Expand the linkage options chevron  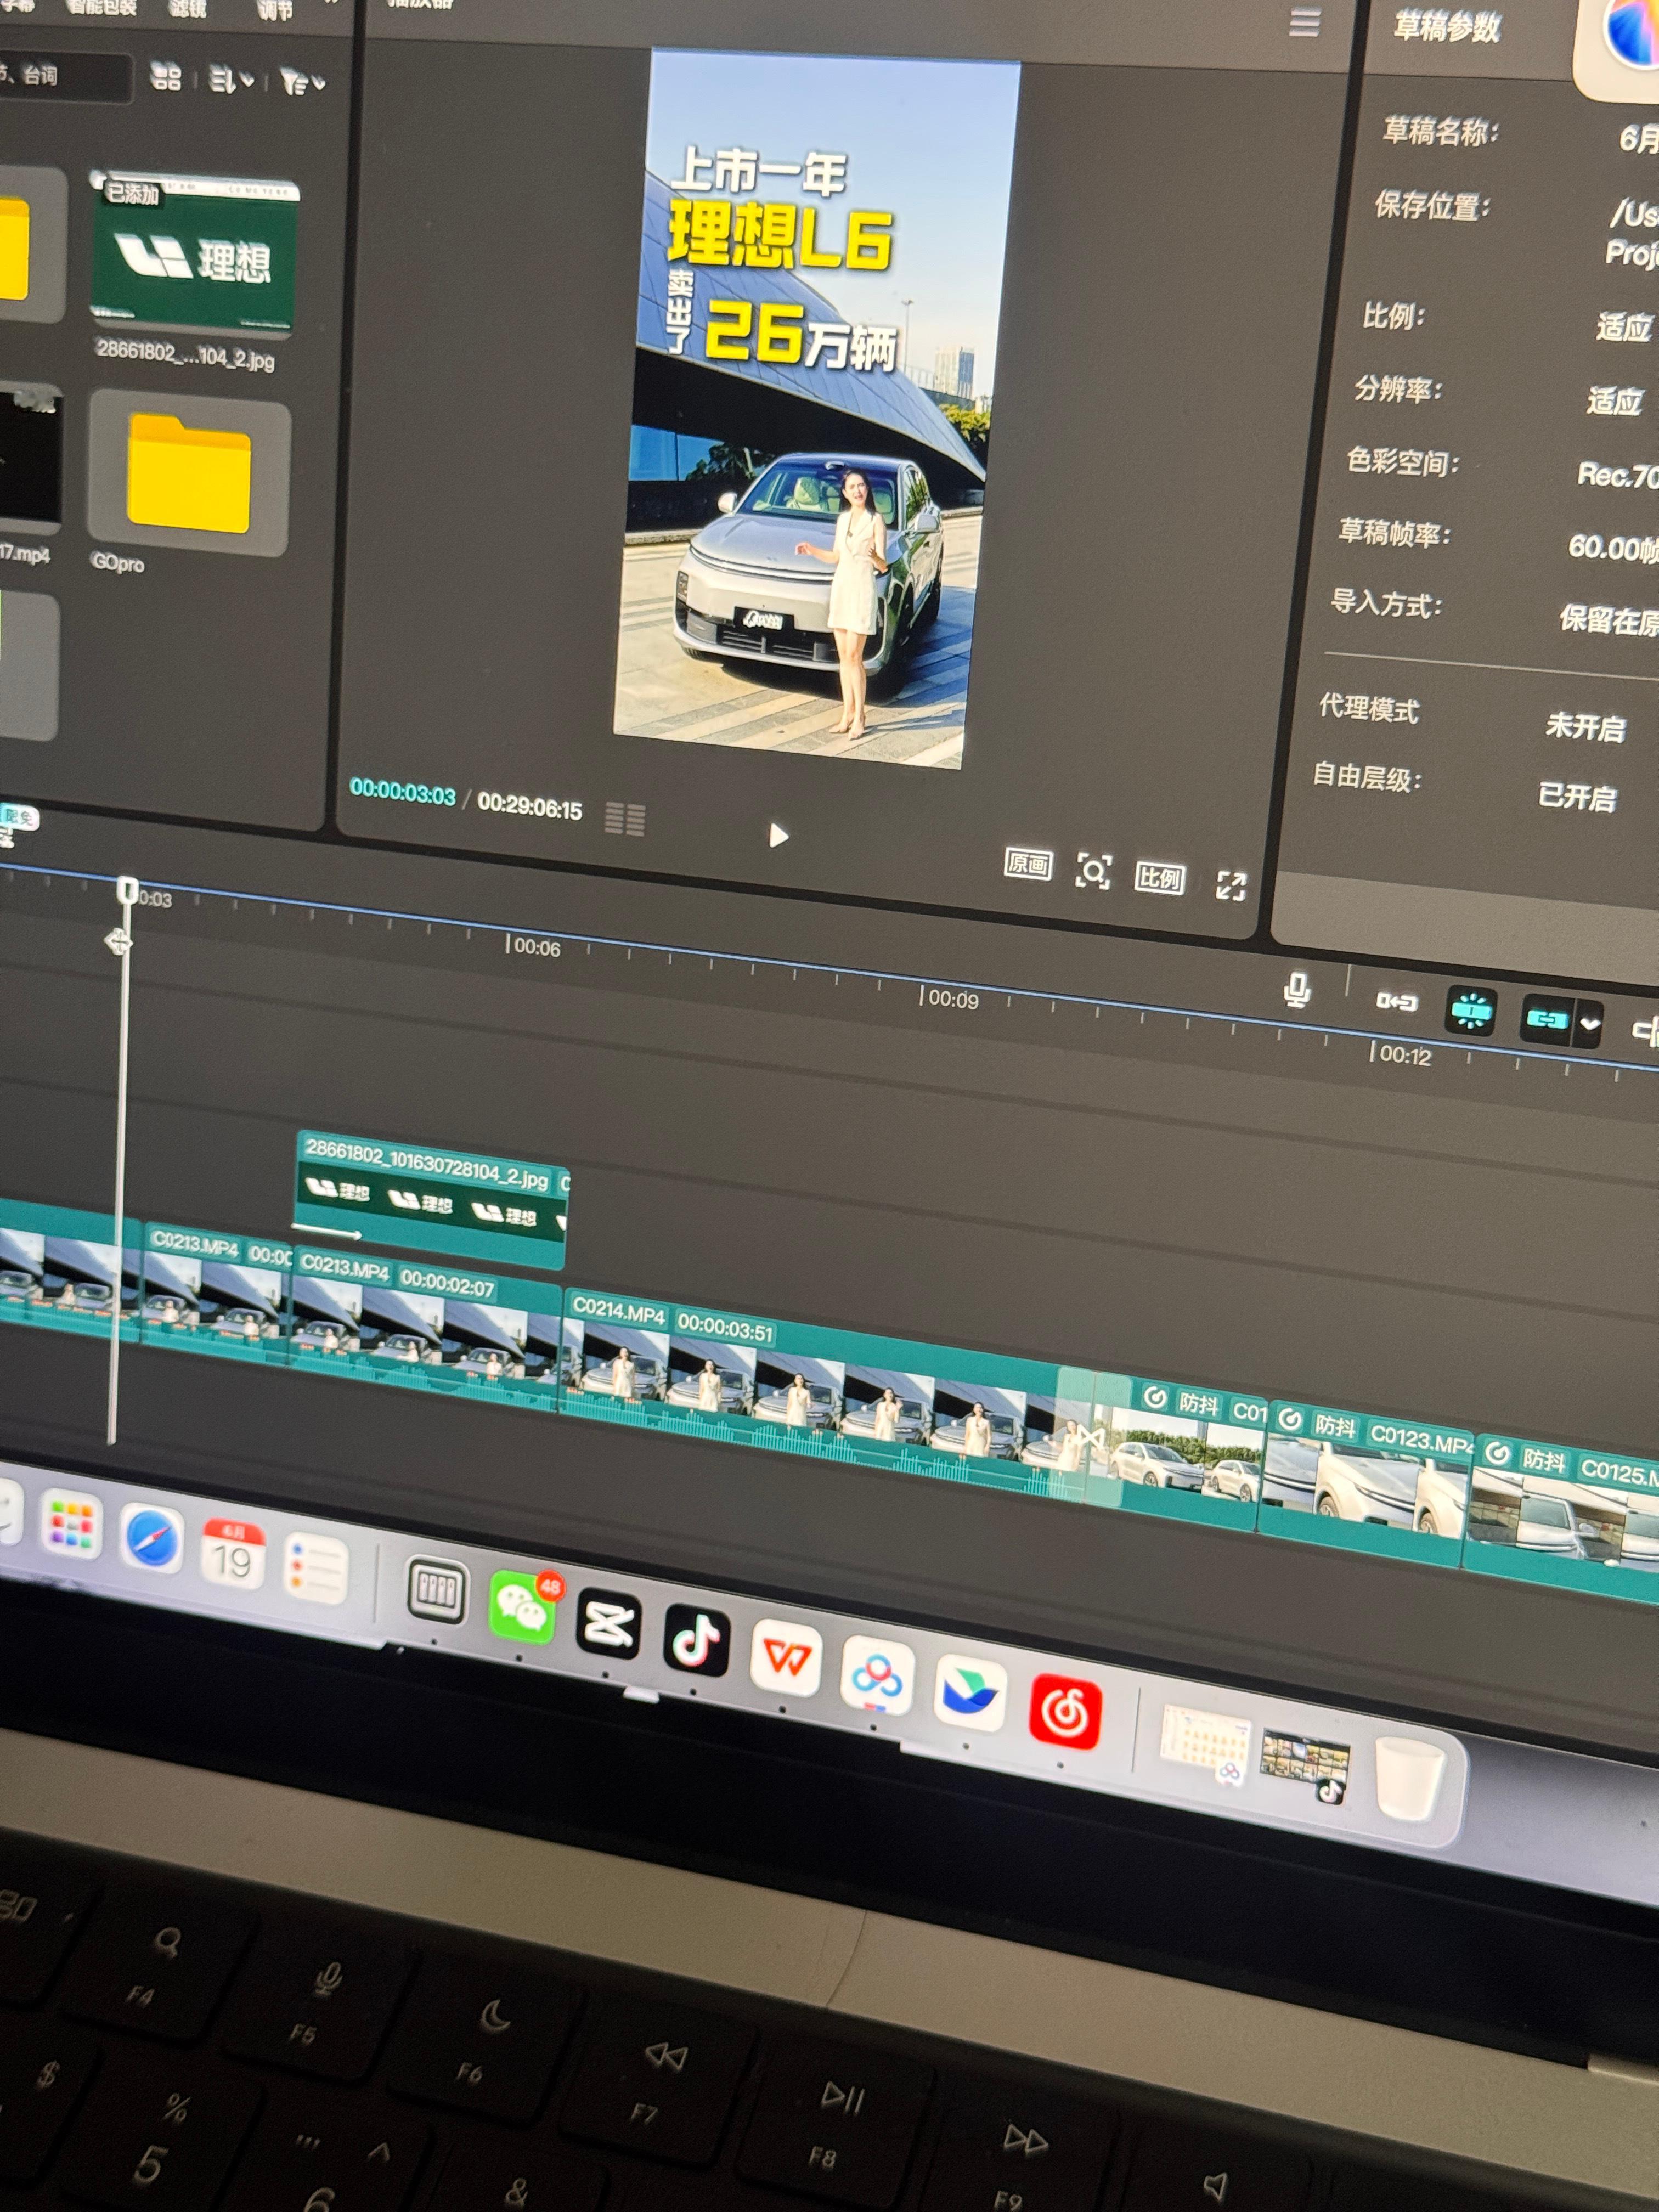pos(1589,1024)
